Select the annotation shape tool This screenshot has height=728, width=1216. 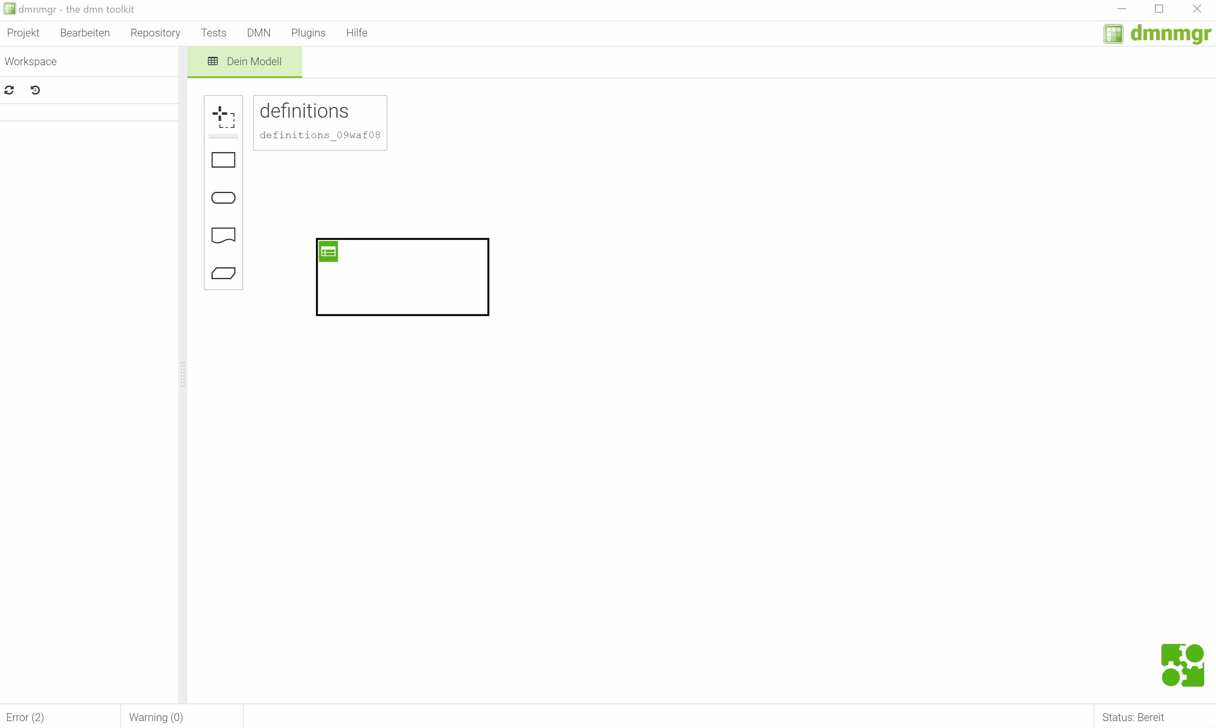[223, 235]
